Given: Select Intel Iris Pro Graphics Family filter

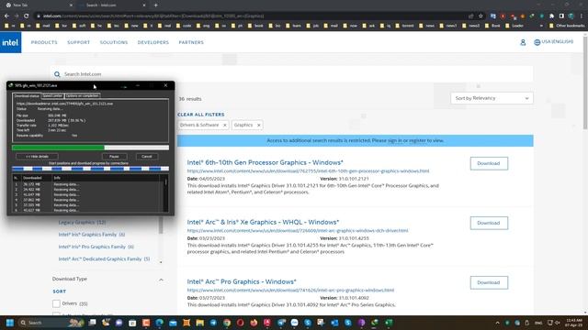Looking at the screenshot, I should (96, 247).
